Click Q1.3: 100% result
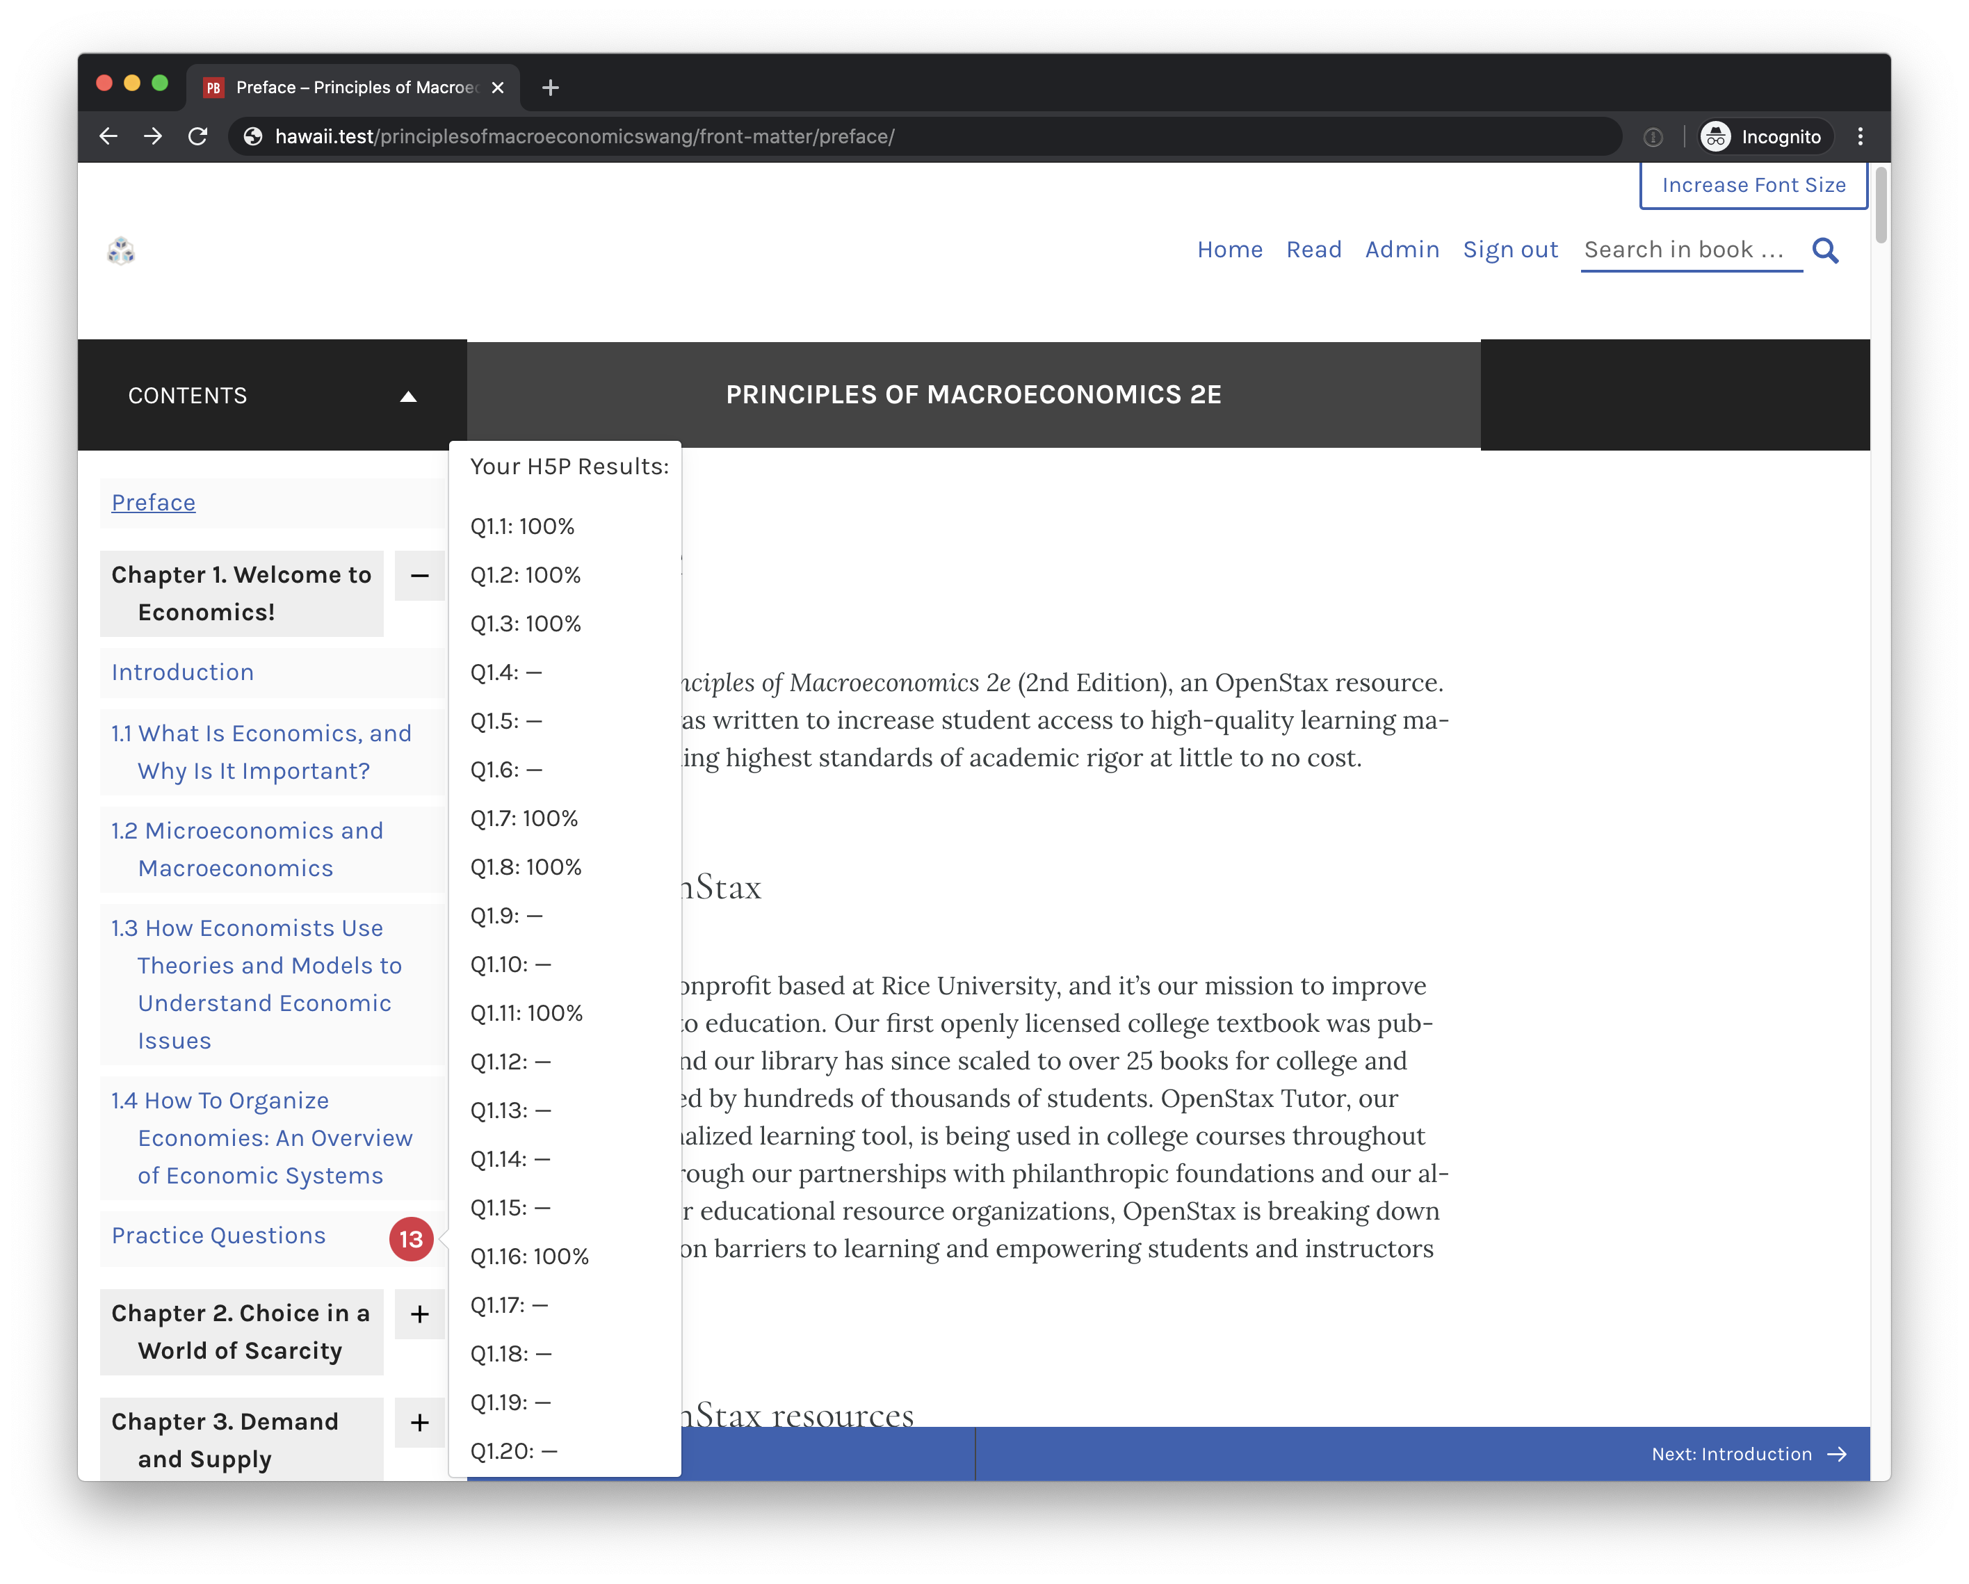1969x1584 pixels. click(x=525, y=624)
